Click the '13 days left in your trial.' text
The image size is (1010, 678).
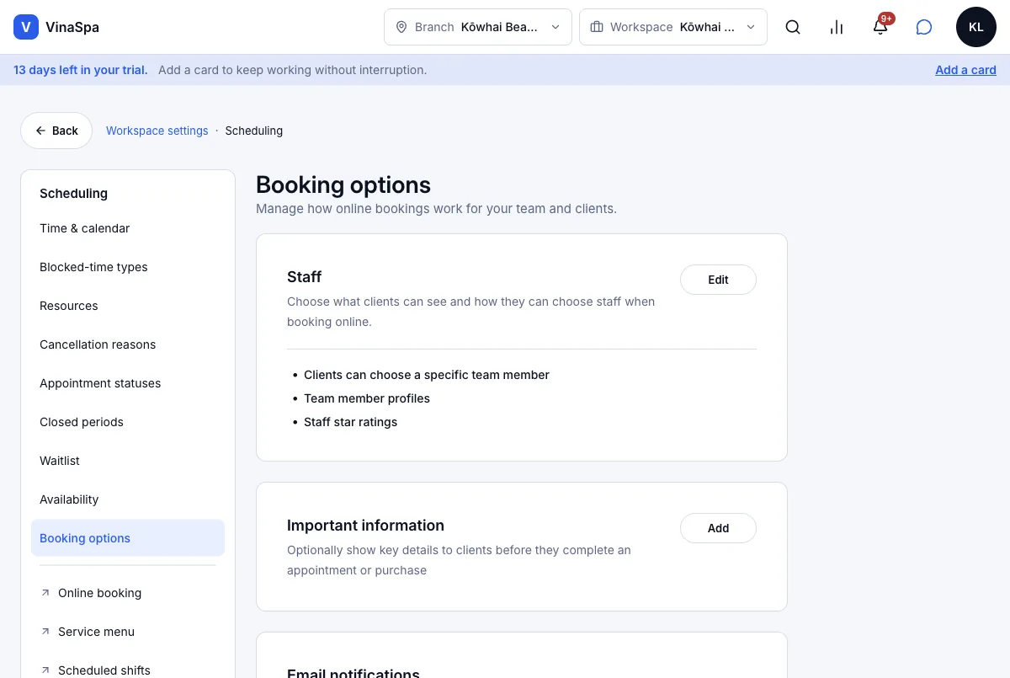click(81, 70)
